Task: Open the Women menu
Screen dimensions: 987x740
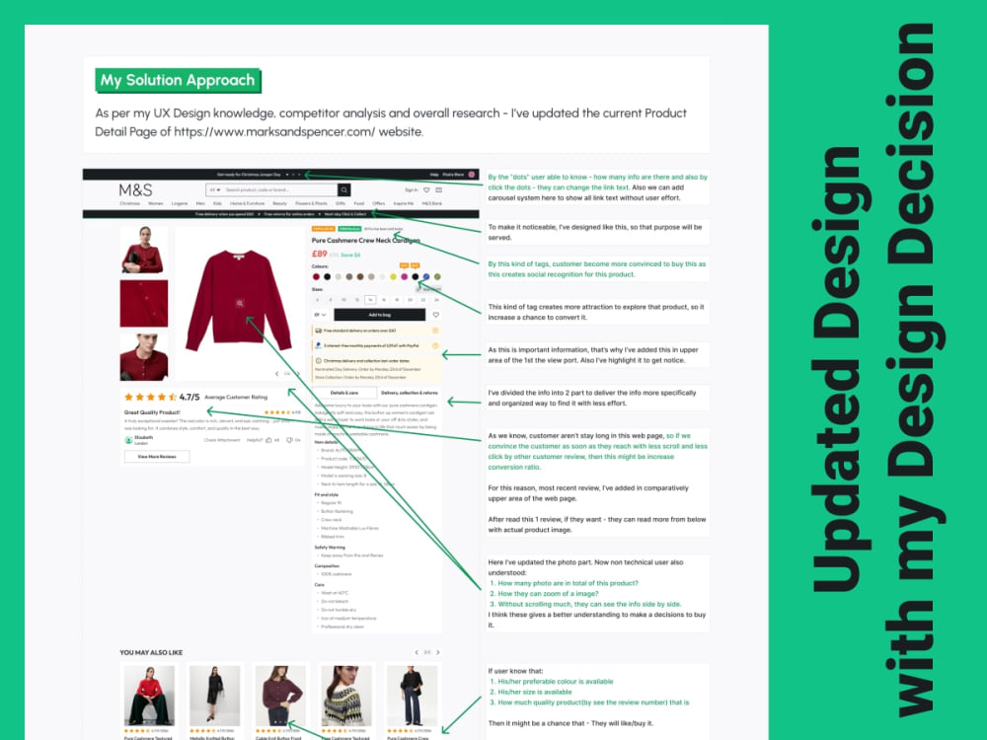Action: coord(156,204)
